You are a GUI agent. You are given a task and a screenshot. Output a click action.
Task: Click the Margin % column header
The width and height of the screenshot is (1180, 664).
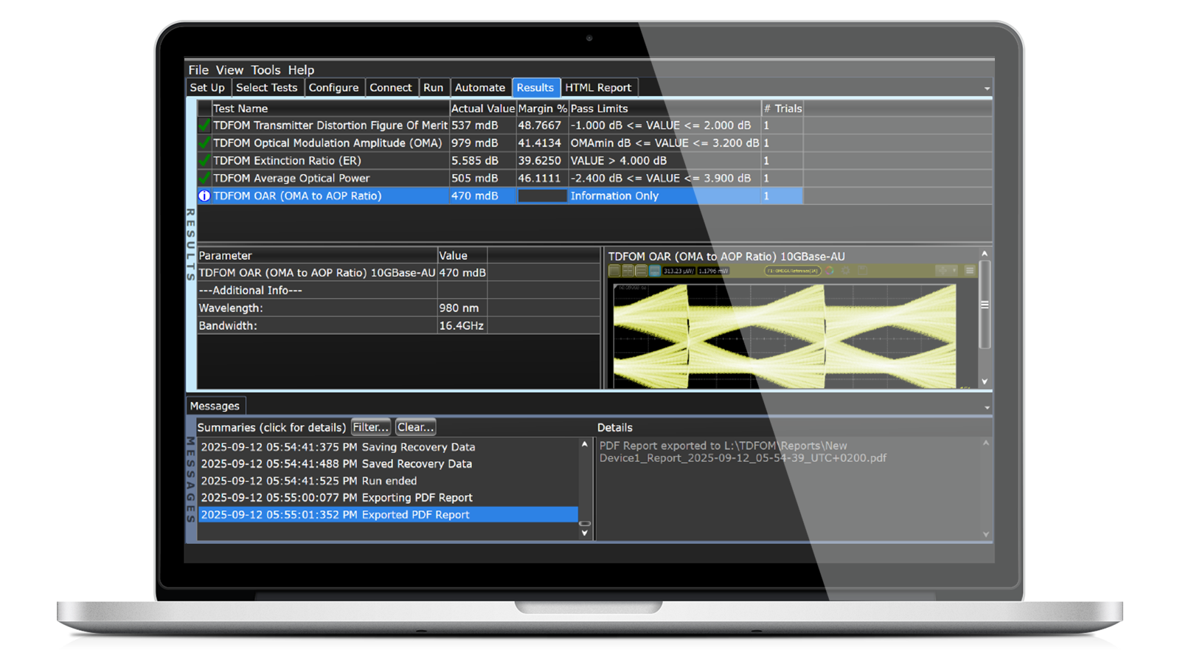(542, 108)
